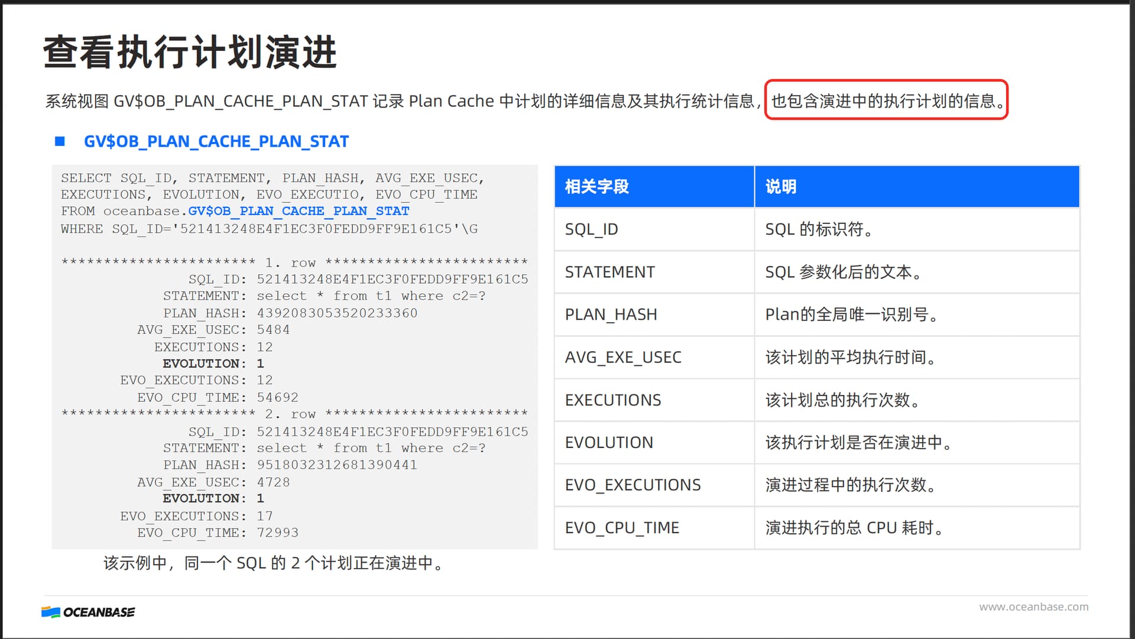Click the GV$OB_PLAN_CACHE_PLAN_STAT blue heading
Image resolution: width=1135 pixels, height=639 pixels.
click(x=216, y=141)
